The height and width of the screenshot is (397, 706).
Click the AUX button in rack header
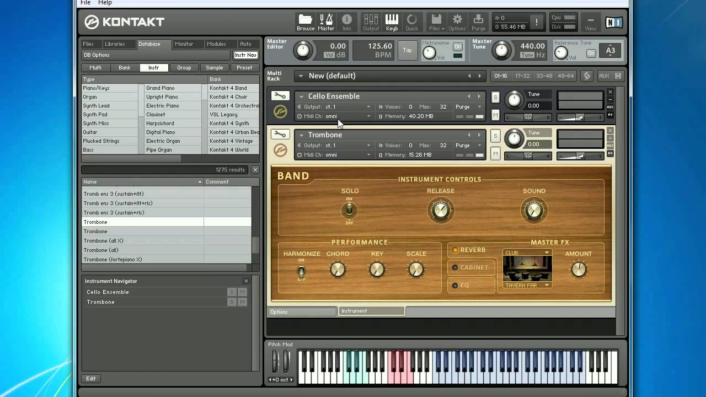(x=604, y=76)
